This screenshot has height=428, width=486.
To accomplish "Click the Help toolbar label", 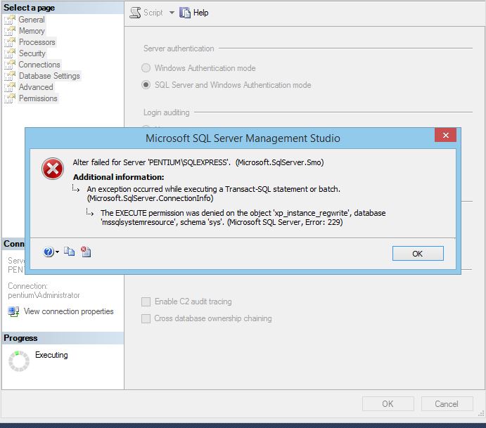I will (201, 13).
